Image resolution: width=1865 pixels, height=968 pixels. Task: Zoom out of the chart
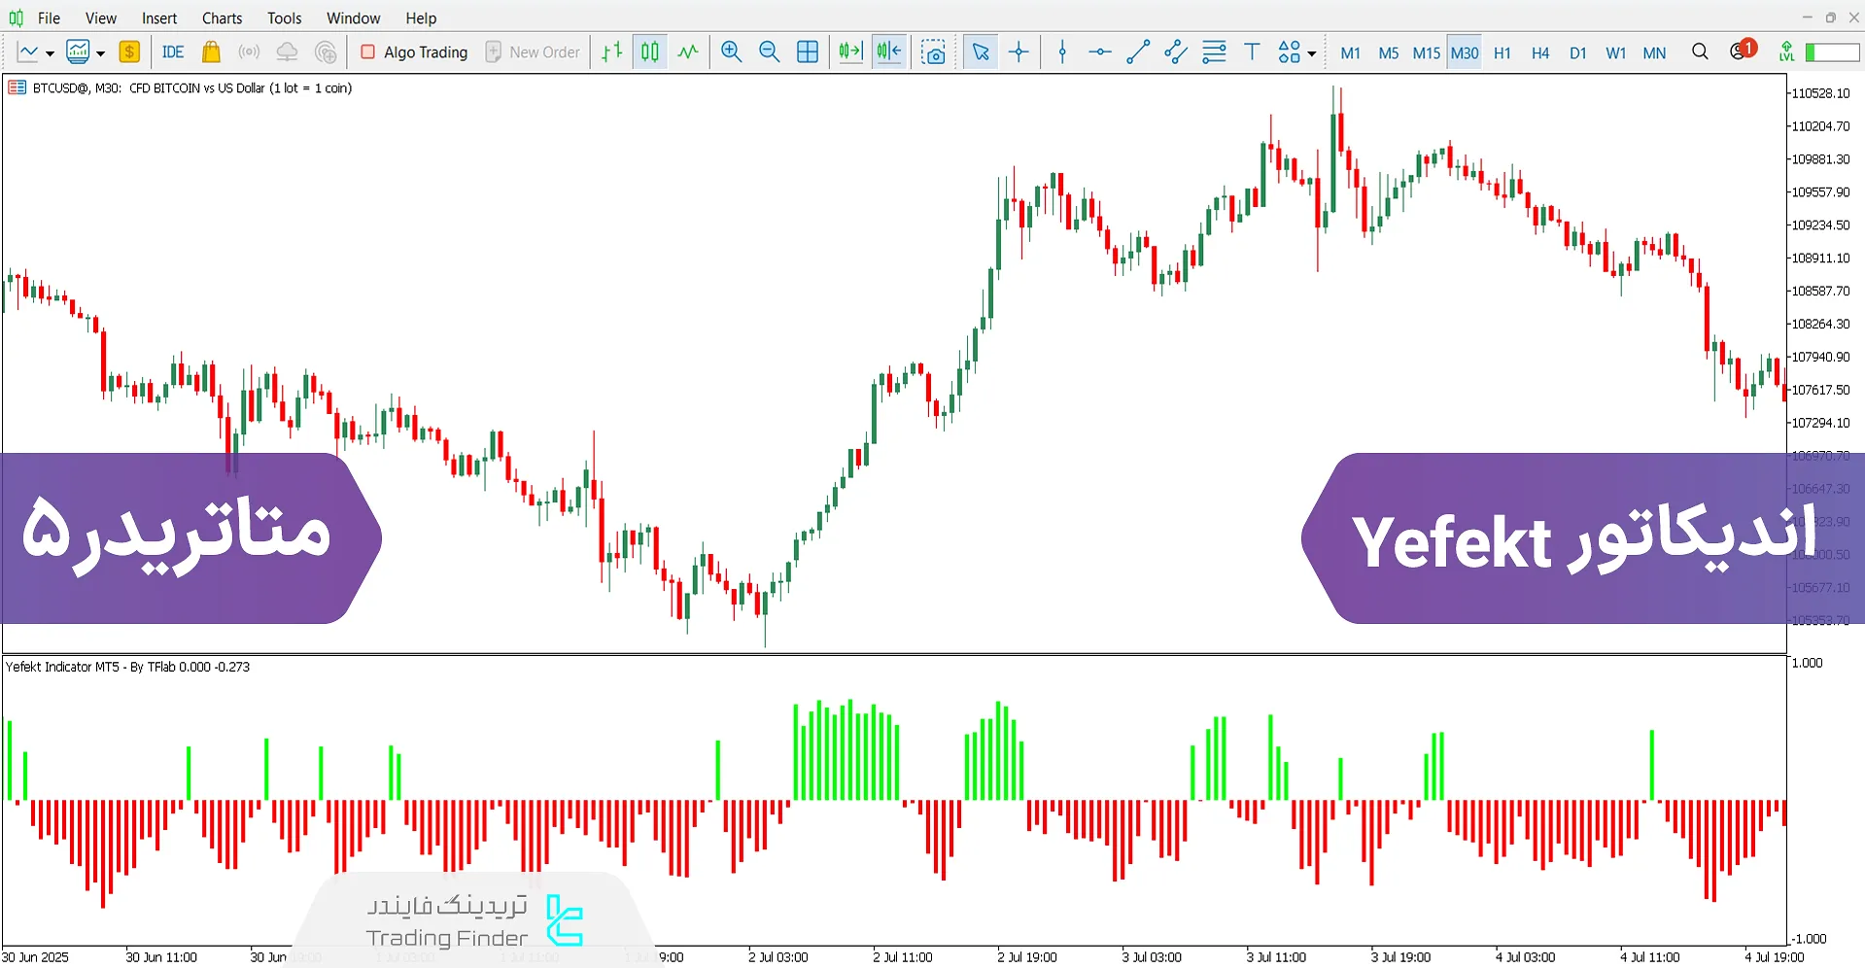[x=769, y=52]
